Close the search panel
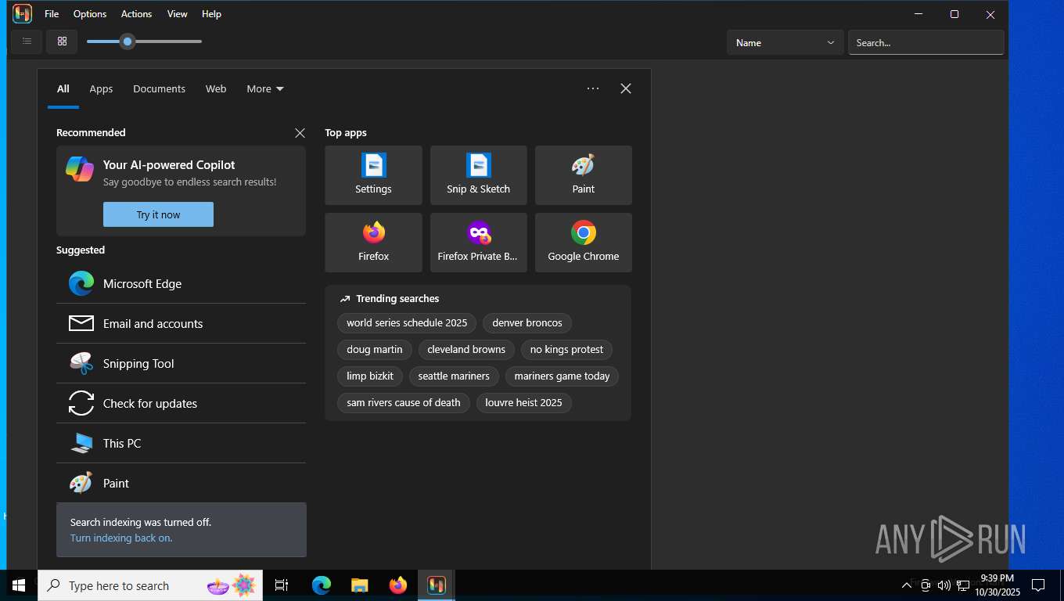The height and width of the screenshot is (601, 1064). [x=626, y=88]
